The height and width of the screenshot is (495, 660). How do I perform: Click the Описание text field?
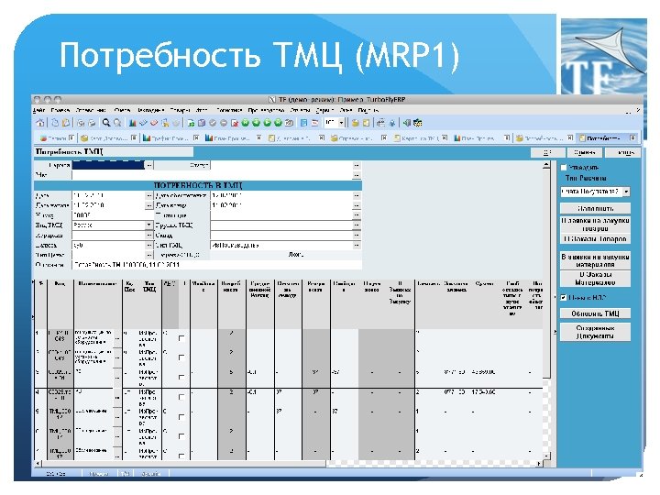217,265
